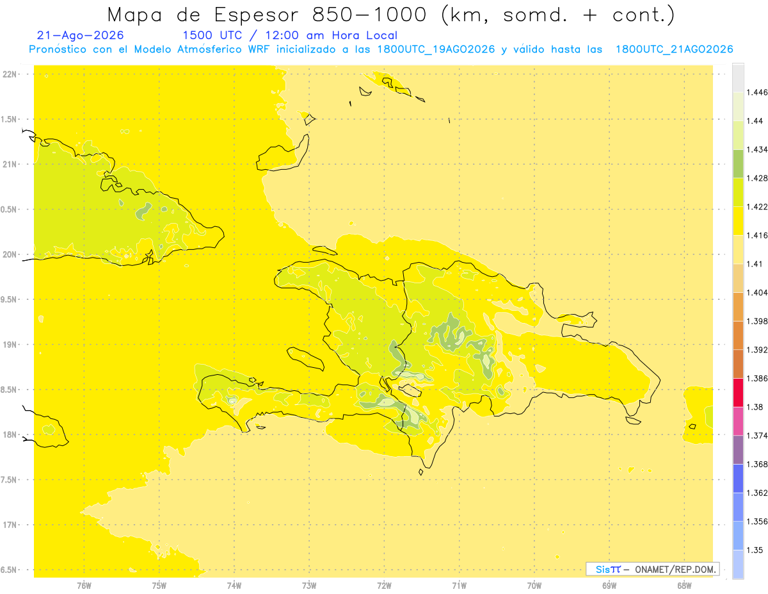768x594 pixels.
Task: Click the legend value '1.386'
Action: (x=757, y=379)
